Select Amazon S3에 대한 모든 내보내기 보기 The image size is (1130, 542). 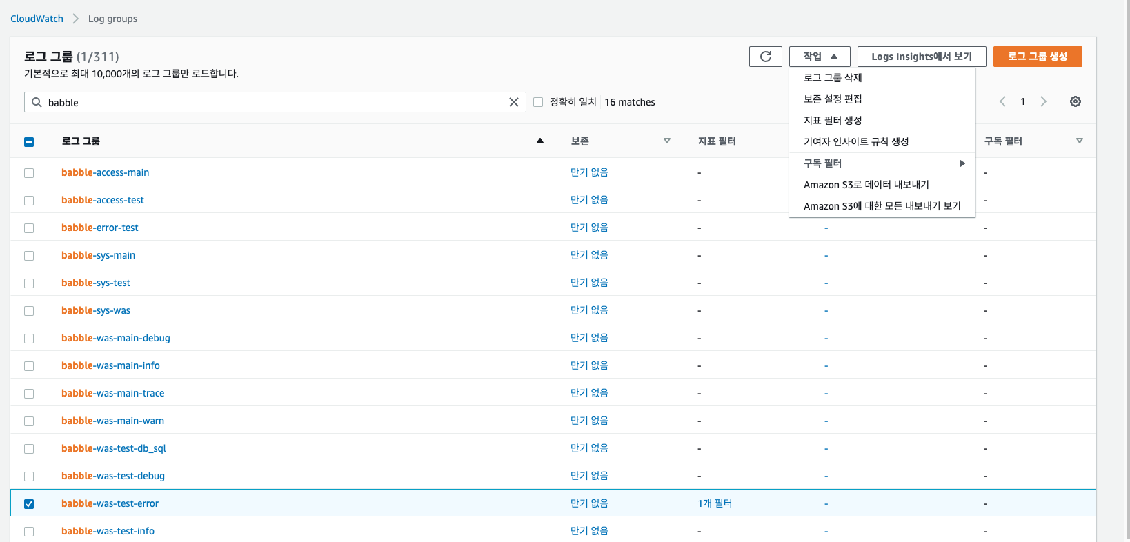[x=882, y=206]
